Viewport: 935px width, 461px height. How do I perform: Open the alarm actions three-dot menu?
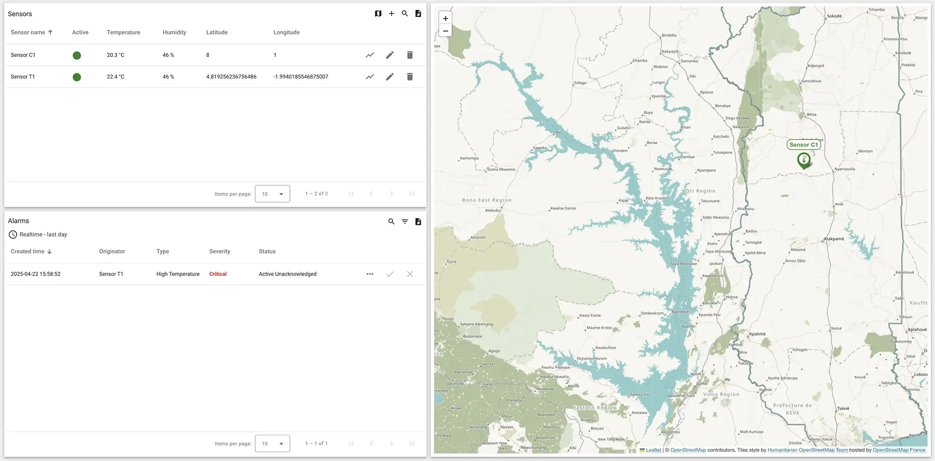[x=369, y=274]
